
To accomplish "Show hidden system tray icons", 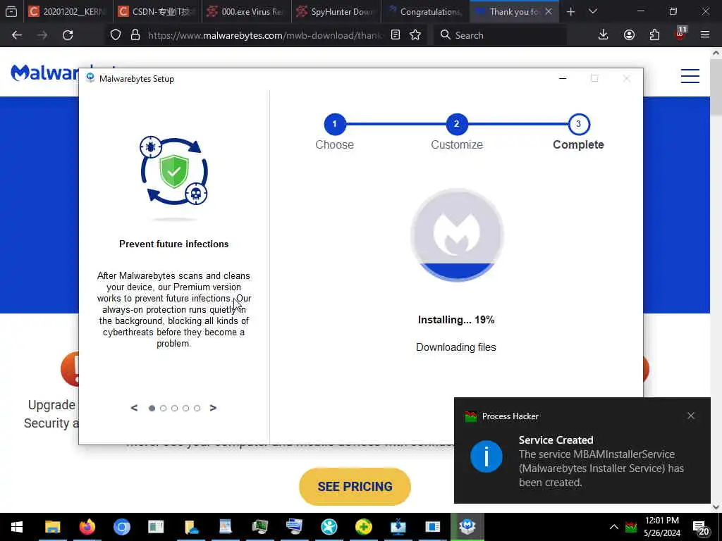I will 614,527.
